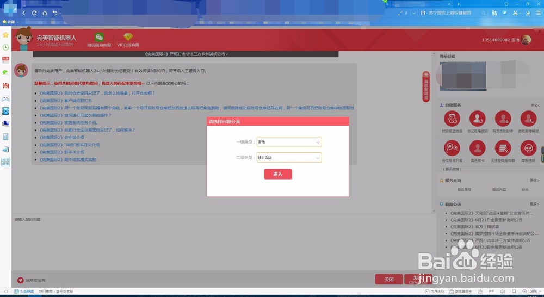Expand the address bar dropdown chevron

click(x=414, y=13)
